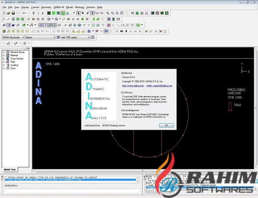The width and height of the screenshot is (258, 198).
Task: Click the Zoom in magnifier icon
Action: tap(107, 13)
